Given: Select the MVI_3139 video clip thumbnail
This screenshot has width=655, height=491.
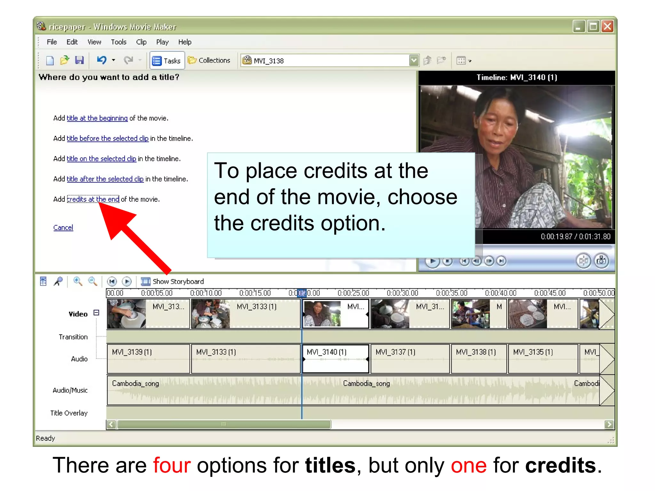Looking at the screenshot, I should (127, 314).
